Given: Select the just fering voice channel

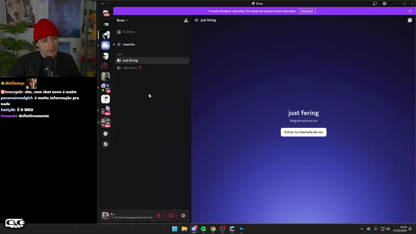Looking at the screenshot, I should (x=152, y=60).
